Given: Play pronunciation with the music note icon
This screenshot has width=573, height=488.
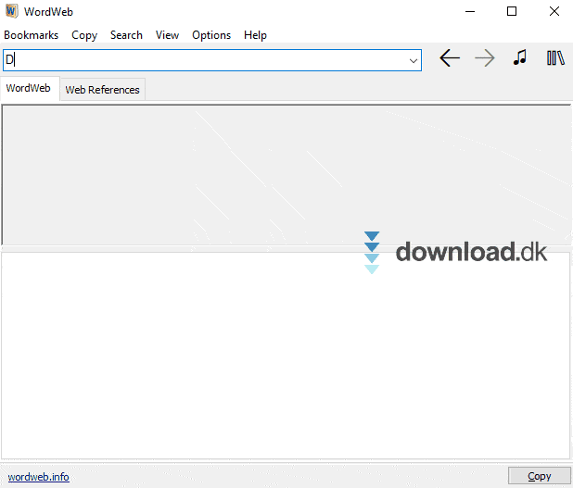Looking at the screenshot, I should 519,57.
